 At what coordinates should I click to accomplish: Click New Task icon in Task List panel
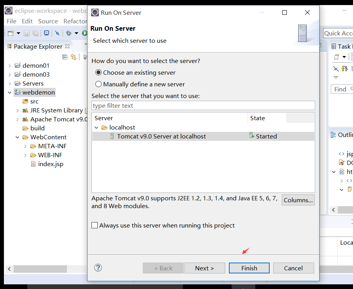point(337,57)
